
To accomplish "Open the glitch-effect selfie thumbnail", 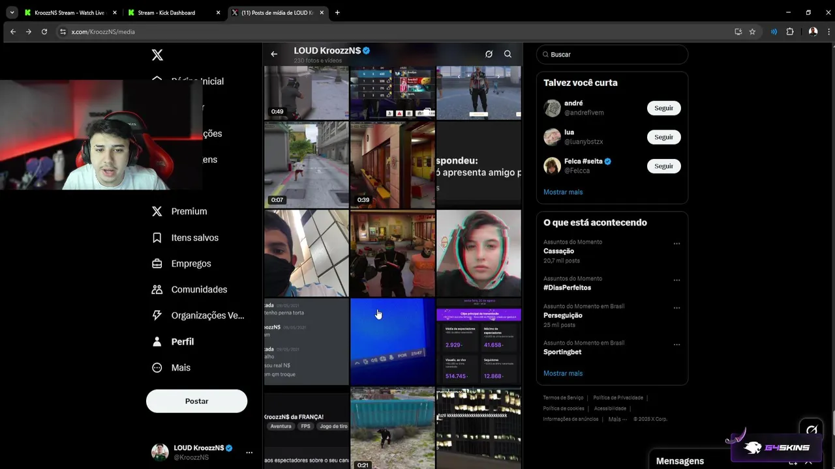I will click(x=479, y=253).
